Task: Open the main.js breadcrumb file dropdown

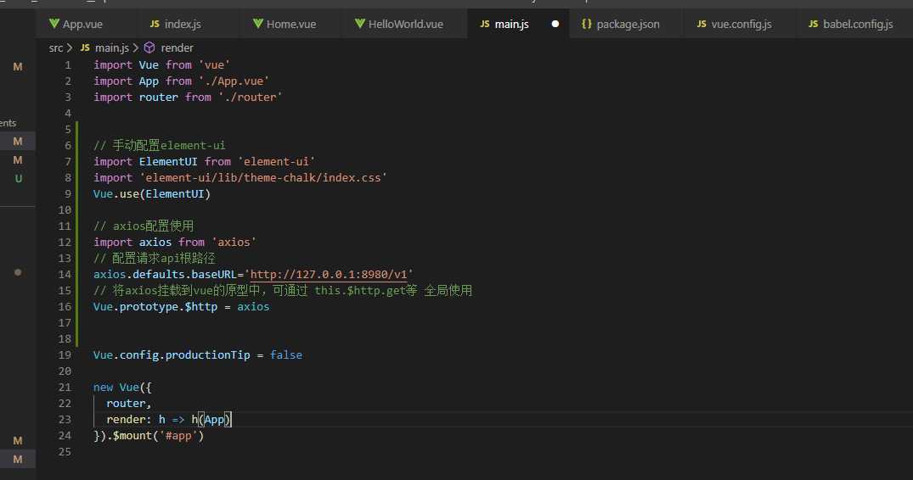Action: 110,48
